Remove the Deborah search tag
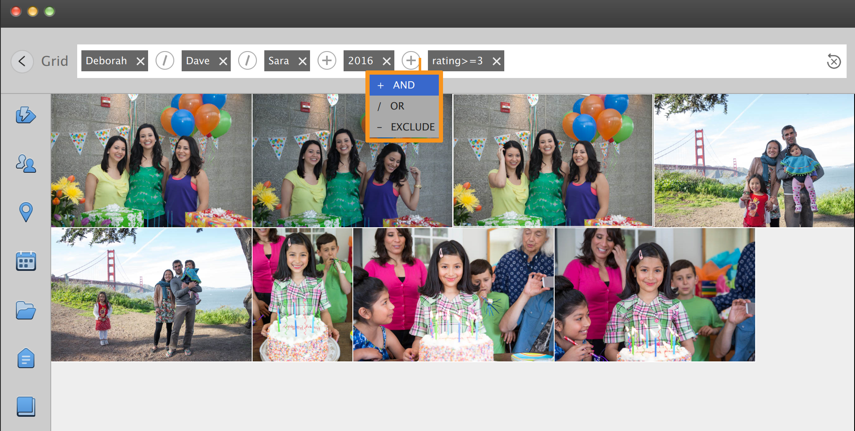Image resolution: width=855 pixels, height=431 pixels. click(141, 61)
